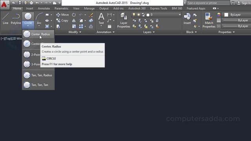Expand the Modify panel arrow
The width and height of the screenshot is (251, 141).
(x=80, y=32)
